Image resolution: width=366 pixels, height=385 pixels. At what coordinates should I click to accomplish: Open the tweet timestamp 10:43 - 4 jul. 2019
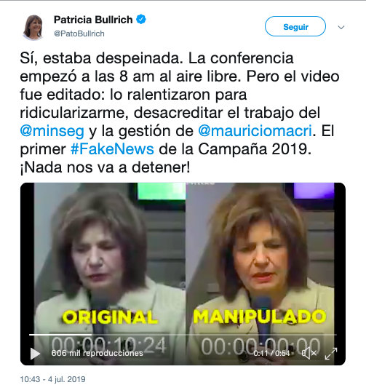click(53, 379)
